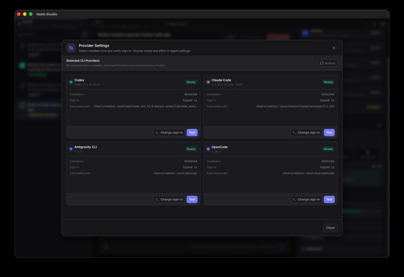
Task: Refresh detected CLI providers
Action: [327, 63]
